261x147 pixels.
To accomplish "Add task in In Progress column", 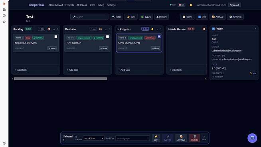I will click(124, 70).
